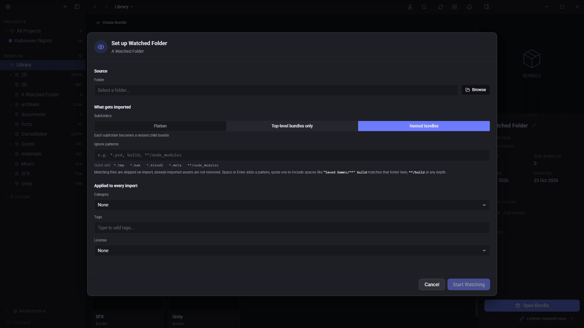Open Library breadcrumb dropdown
The height and width of the screenshot is (328, 584).
(124, 7)
